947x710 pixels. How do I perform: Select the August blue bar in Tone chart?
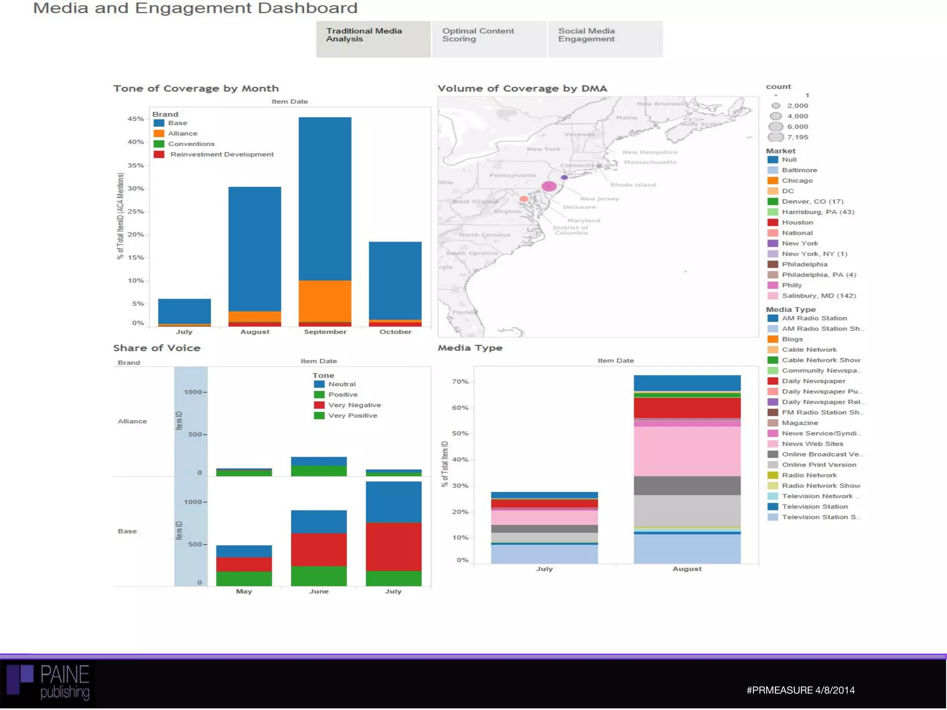255,249
